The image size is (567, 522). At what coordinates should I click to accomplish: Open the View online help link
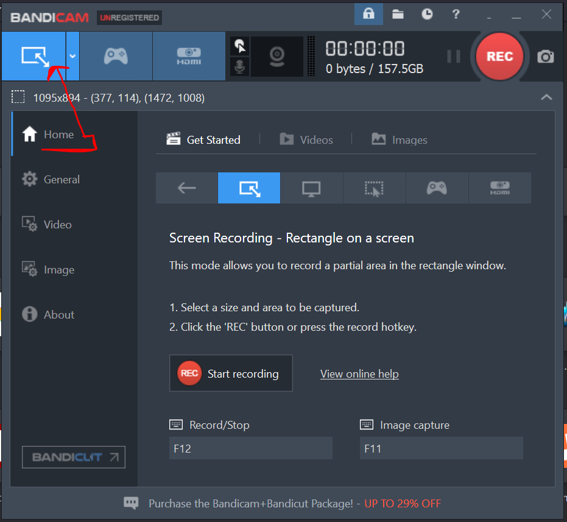(x=359, y=374)
